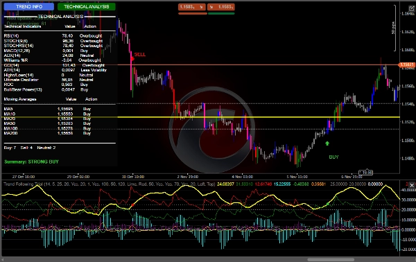Click the MA5 moving average row
The image size is (416, 262).
click(x=47, y=109)
